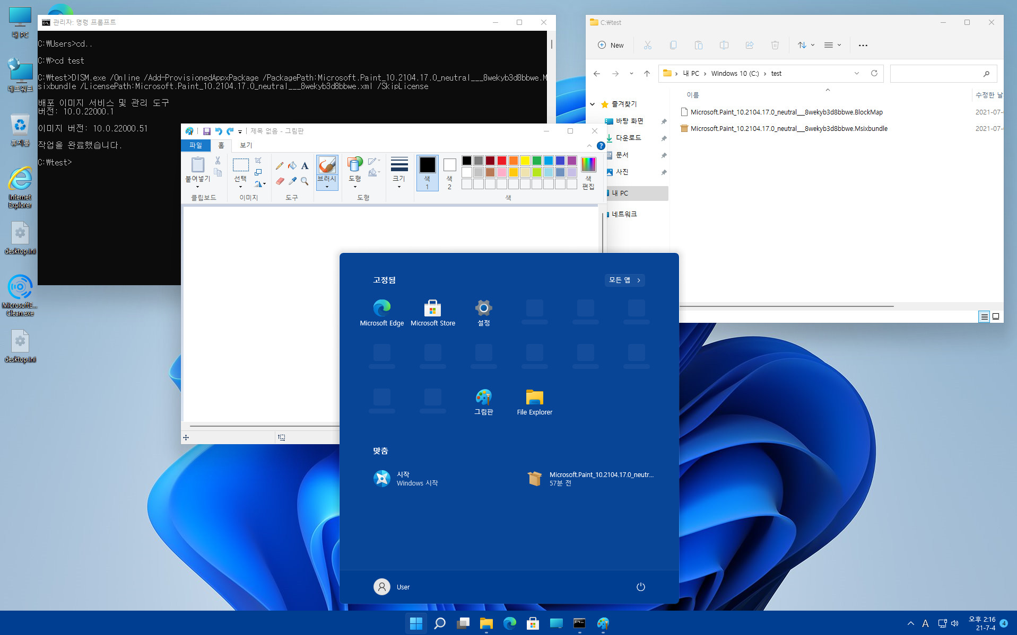Select Documents (문서) in Explorer sidebar
Screen dimensions: 1017x635
pyautogui.click(x=622, y=155)
